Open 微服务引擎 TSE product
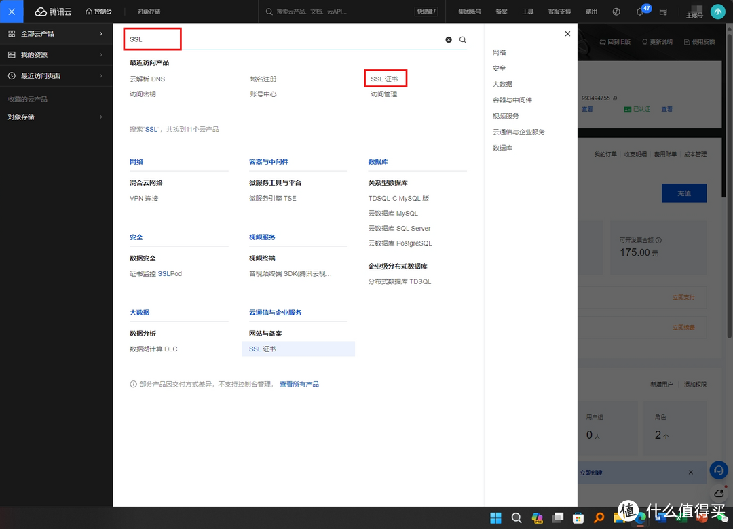 tap(273, 199)
